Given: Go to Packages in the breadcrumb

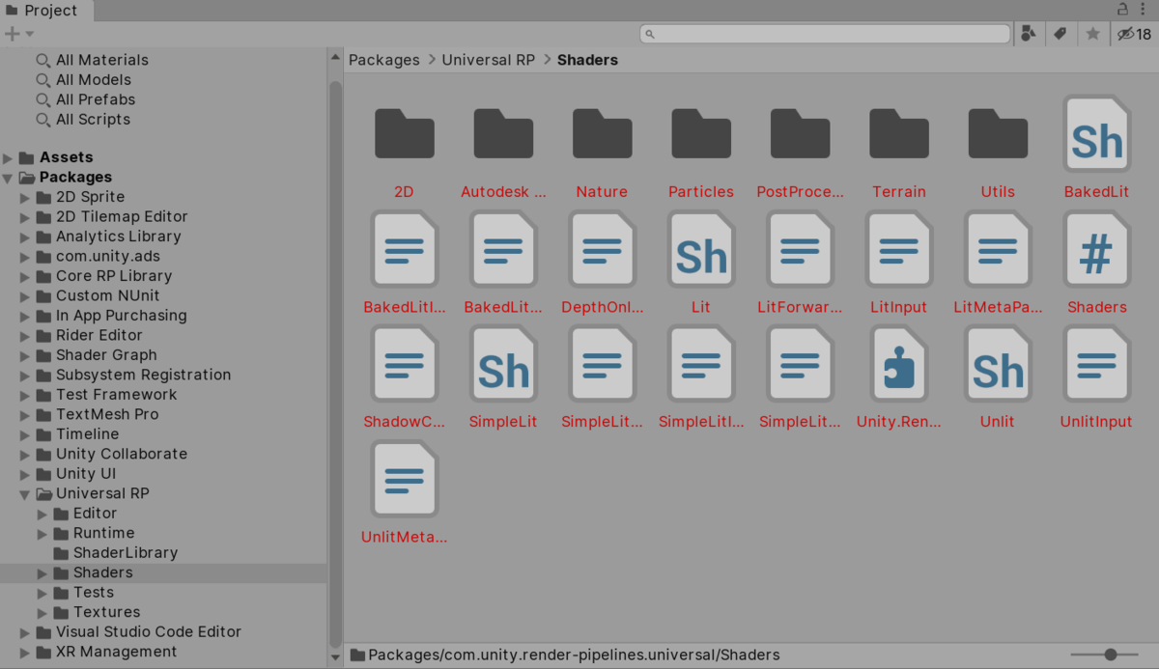Looking at the screenshot, I should point(384,60).
